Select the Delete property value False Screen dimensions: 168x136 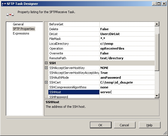pos(127,29)
